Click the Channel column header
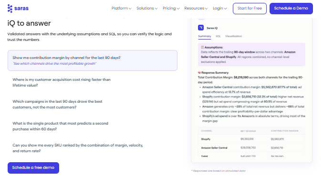The height and width of the screenshot is (186, 333). point(207,131)
